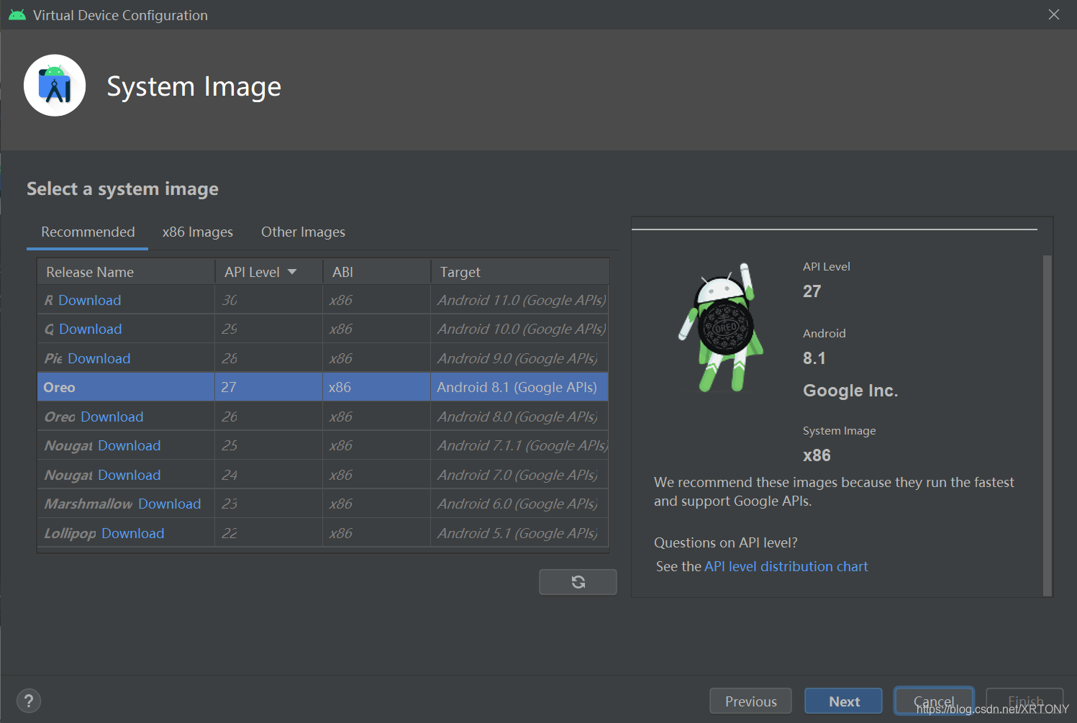Screen dimensions: 1077x723
Task: Select the Android 9.0 (Google APIs) row
Action: [x=323, y=358]
